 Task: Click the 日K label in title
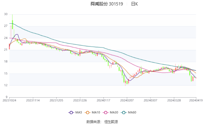tap(135, 4)
